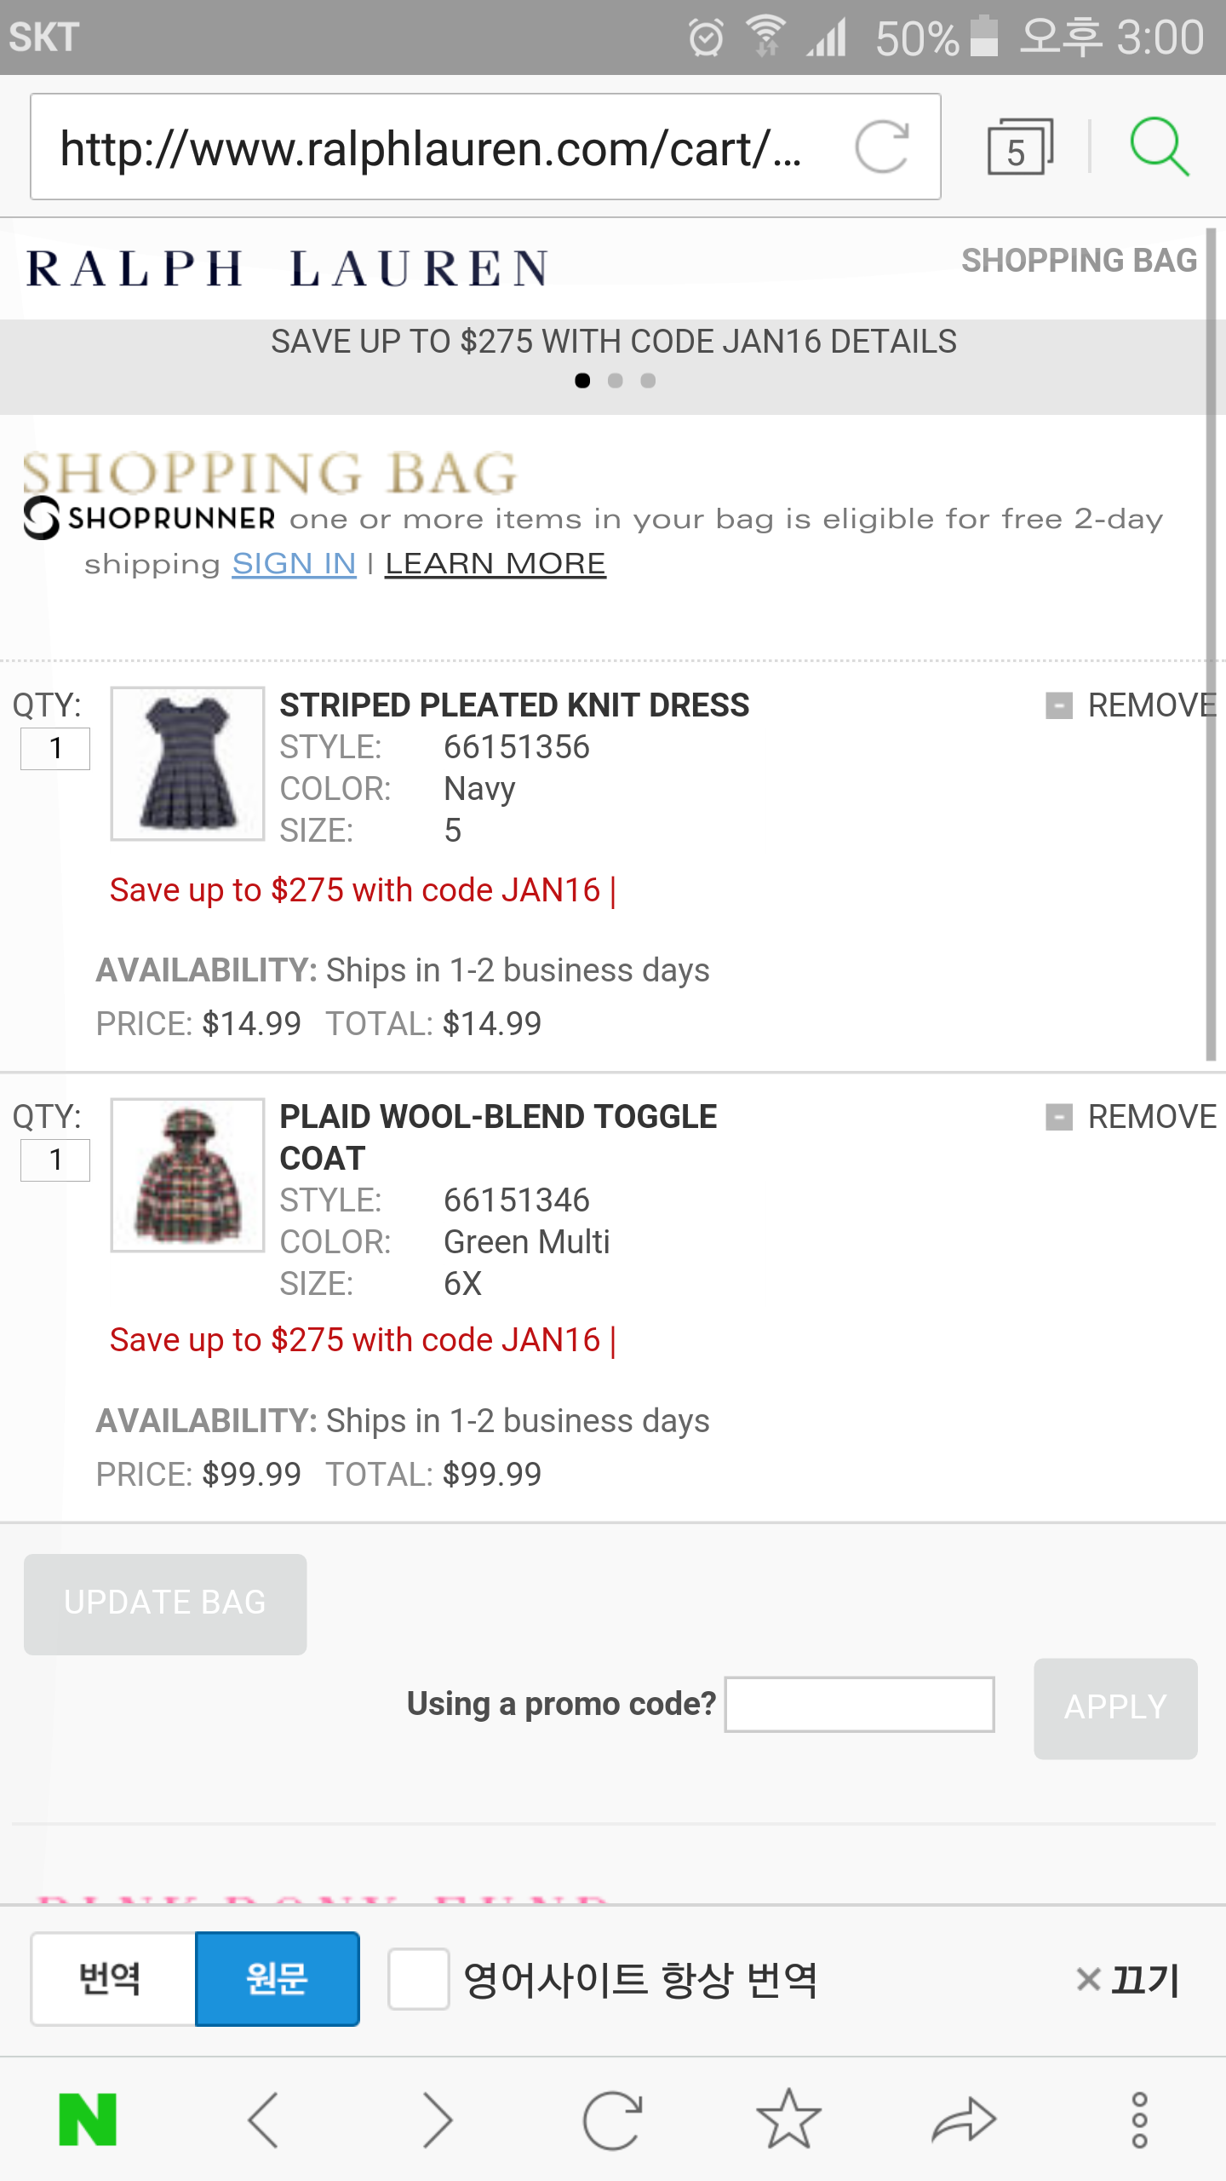Select the 원문 original text tab
Viewport: 1226px width, 2181px height.
pyautogui.click(x=278, y=1979)
